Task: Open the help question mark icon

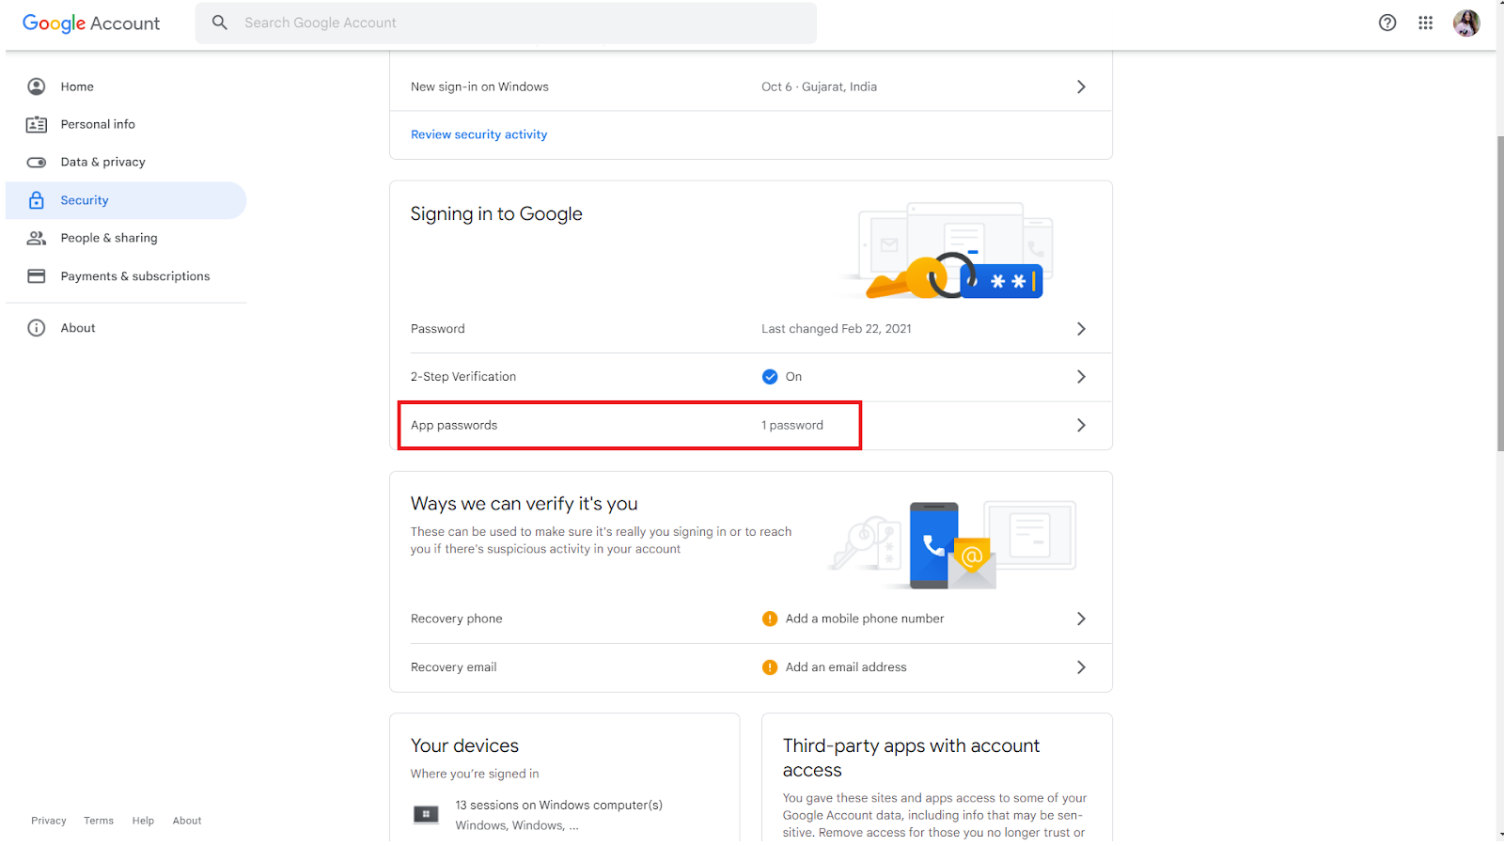Action: coord(1387,23)
